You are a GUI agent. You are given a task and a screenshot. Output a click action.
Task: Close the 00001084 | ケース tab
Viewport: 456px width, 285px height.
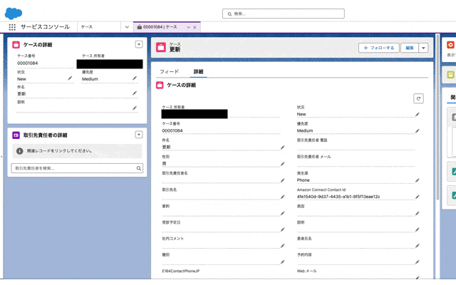coord(195,27)
